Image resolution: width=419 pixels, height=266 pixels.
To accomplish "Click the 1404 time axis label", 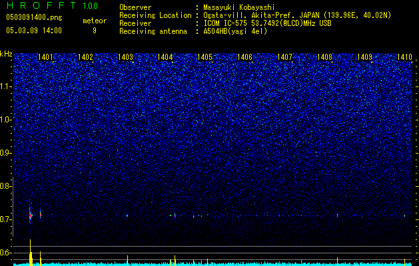I will 165,57.
